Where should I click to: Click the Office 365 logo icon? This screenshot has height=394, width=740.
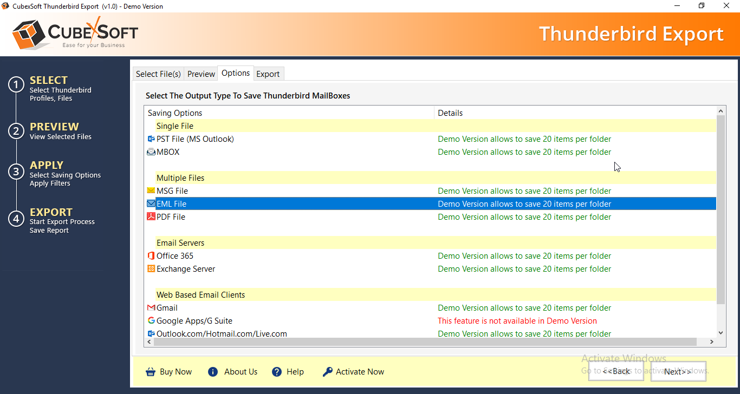point(151,255)
